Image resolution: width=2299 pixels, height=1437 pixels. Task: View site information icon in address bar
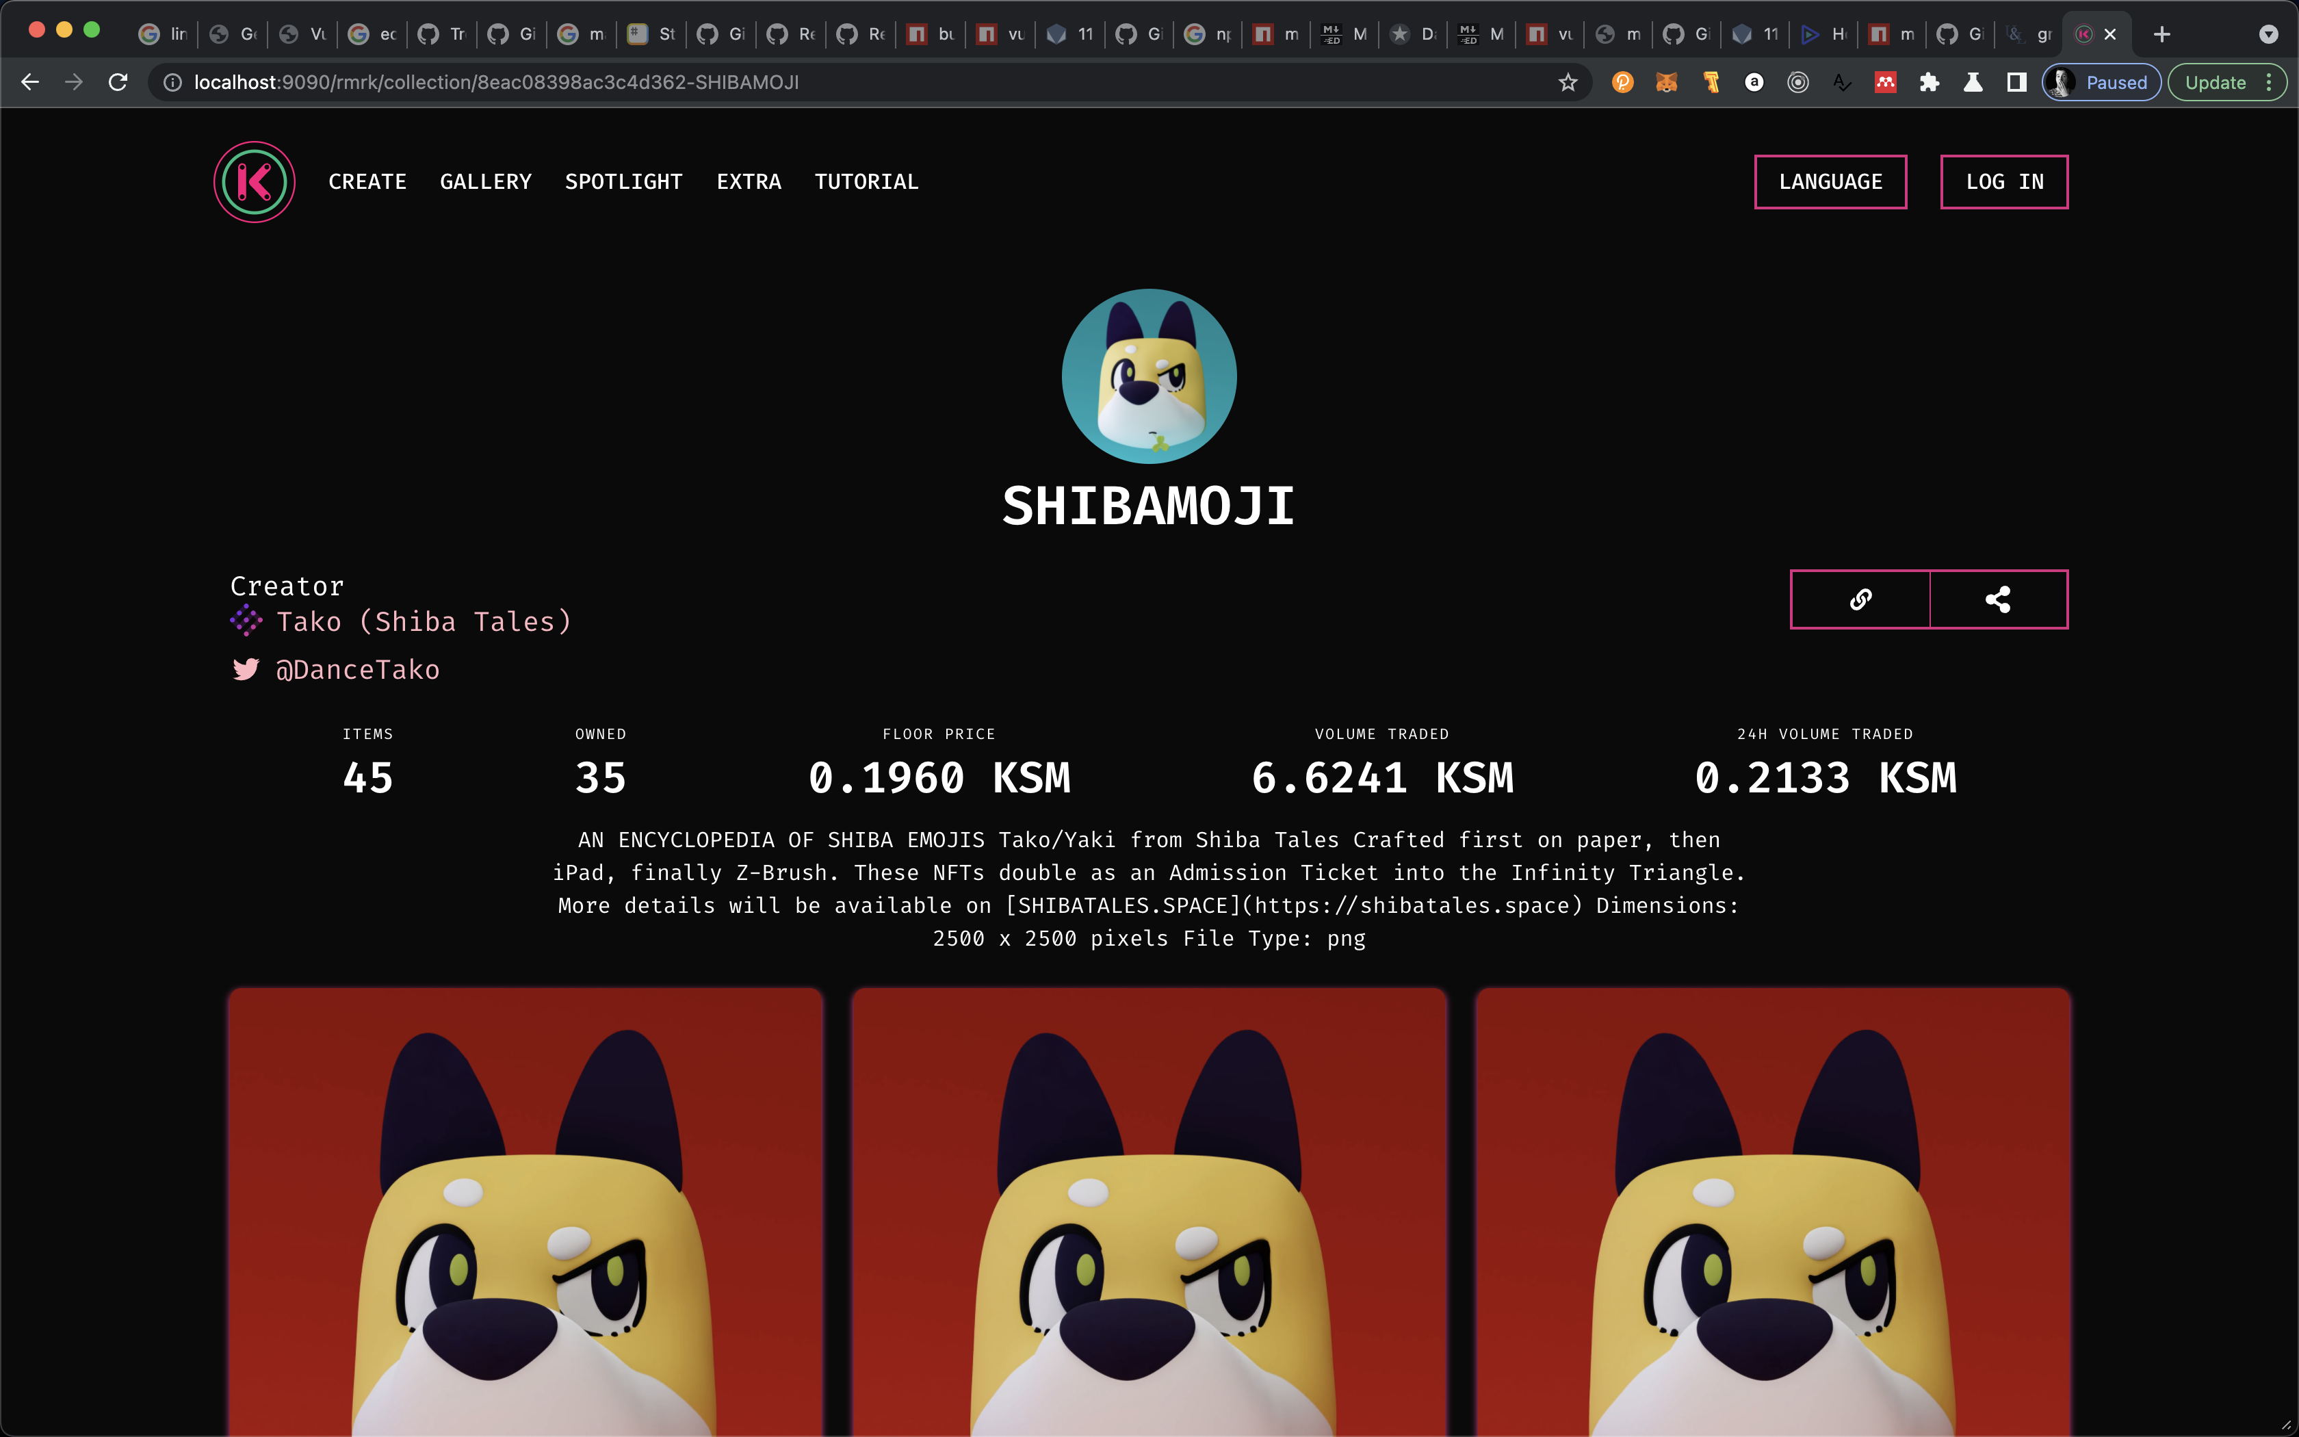[x=173, y=83]
